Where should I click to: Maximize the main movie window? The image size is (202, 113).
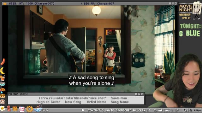coord(173,3)
